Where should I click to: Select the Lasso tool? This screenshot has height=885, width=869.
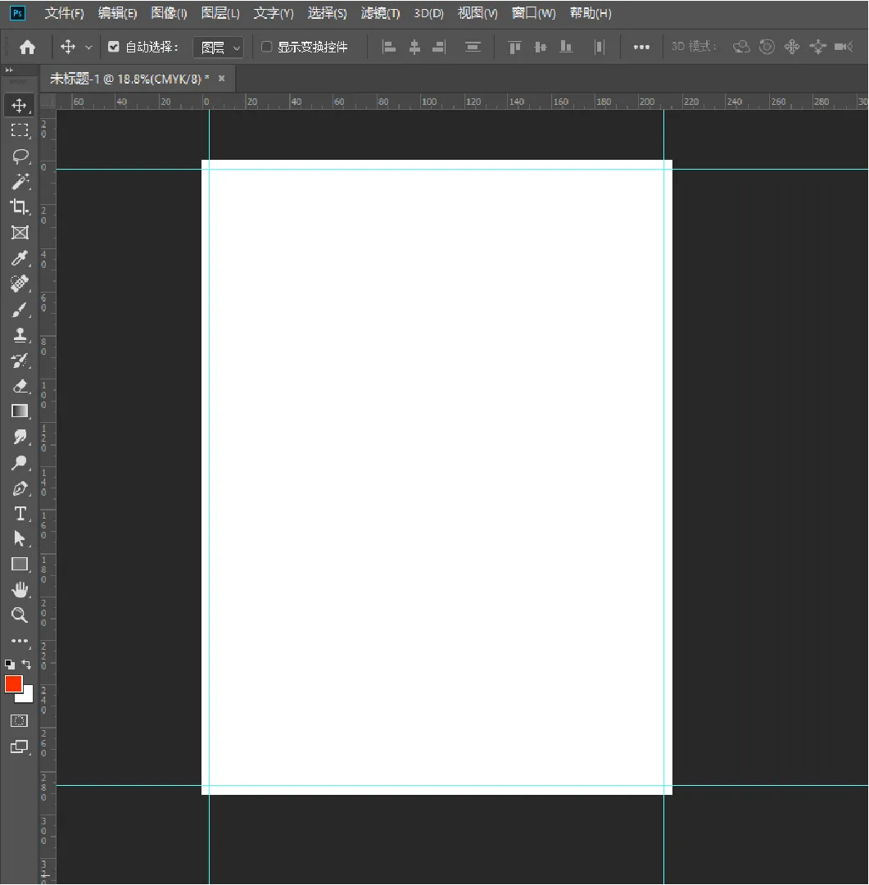click(x=20, y=157)
